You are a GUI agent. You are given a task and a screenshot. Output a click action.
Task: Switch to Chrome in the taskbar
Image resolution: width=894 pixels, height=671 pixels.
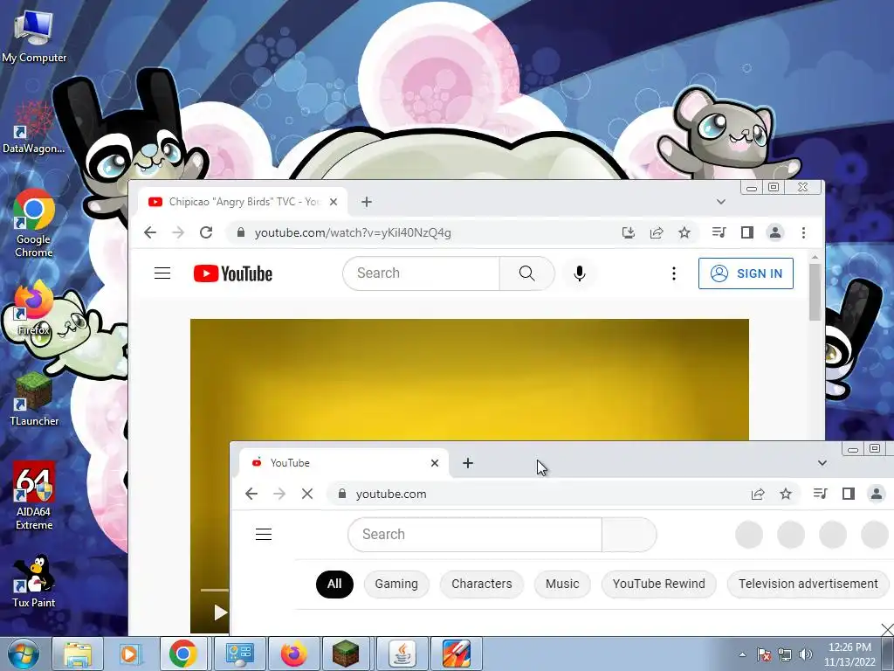click(x=183, y=654)
